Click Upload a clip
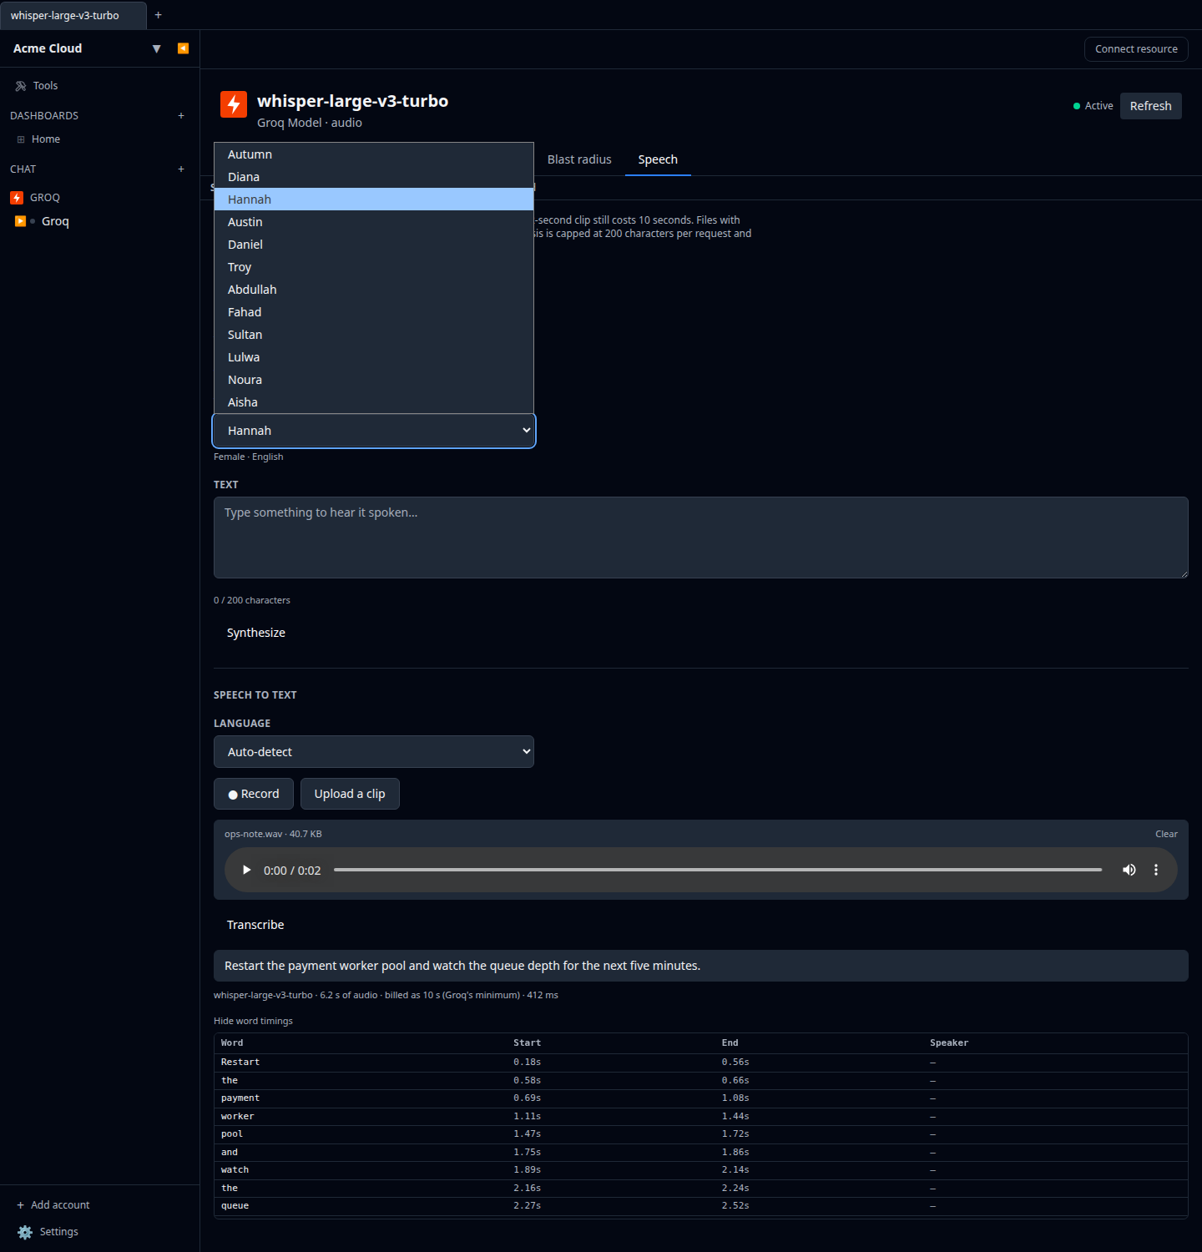This screenshot has height=1252, width=1202. pyautogui.click(x=350, y=794)
